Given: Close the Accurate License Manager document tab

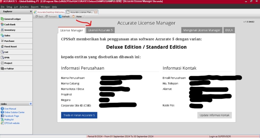Looking at the screenshot, I should pyautogui.click(x=96, y=12).
